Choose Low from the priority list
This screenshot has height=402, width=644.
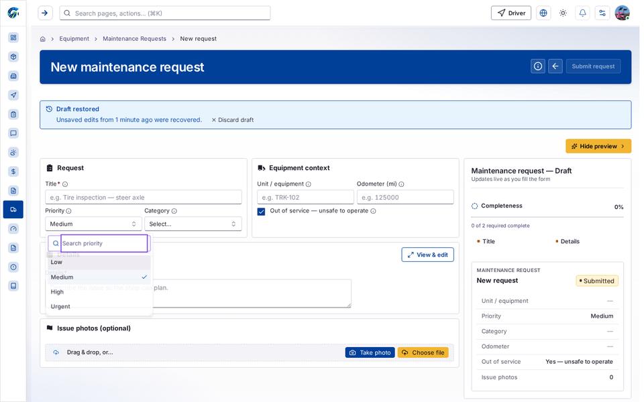pos(99,262)
